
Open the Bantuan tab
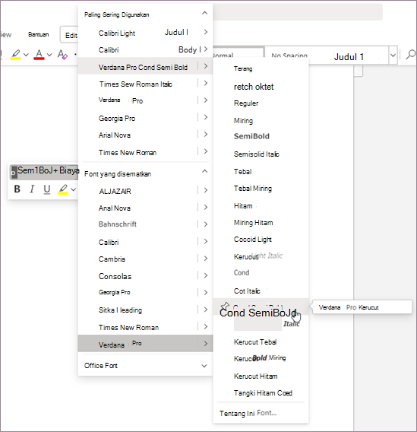[x=39, y=34]
